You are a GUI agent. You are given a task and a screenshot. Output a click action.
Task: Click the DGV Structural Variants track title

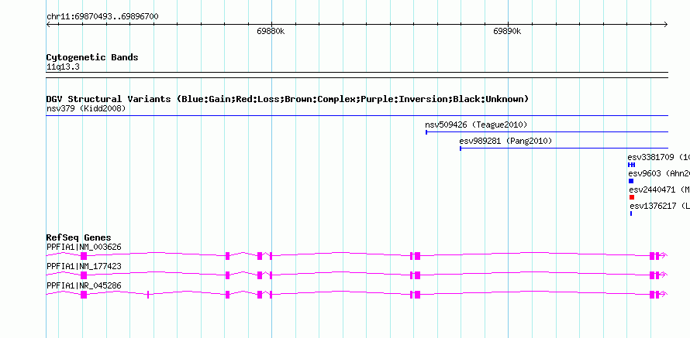(x=288, y=99)
